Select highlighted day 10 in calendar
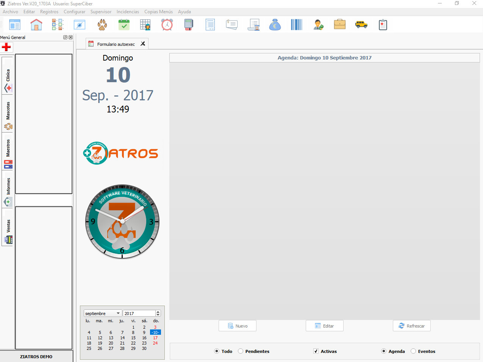The image size is (483, 362). [x=155, y=332]
